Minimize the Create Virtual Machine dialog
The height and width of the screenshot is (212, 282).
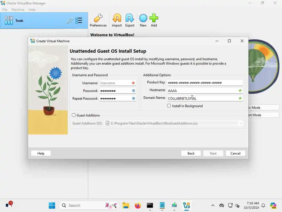click(217, 41)
